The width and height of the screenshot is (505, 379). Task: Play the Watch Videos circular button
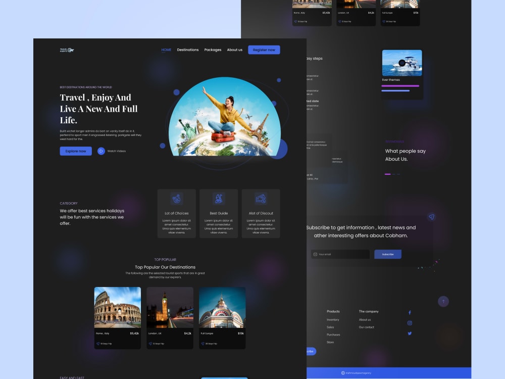pos(101,151)
